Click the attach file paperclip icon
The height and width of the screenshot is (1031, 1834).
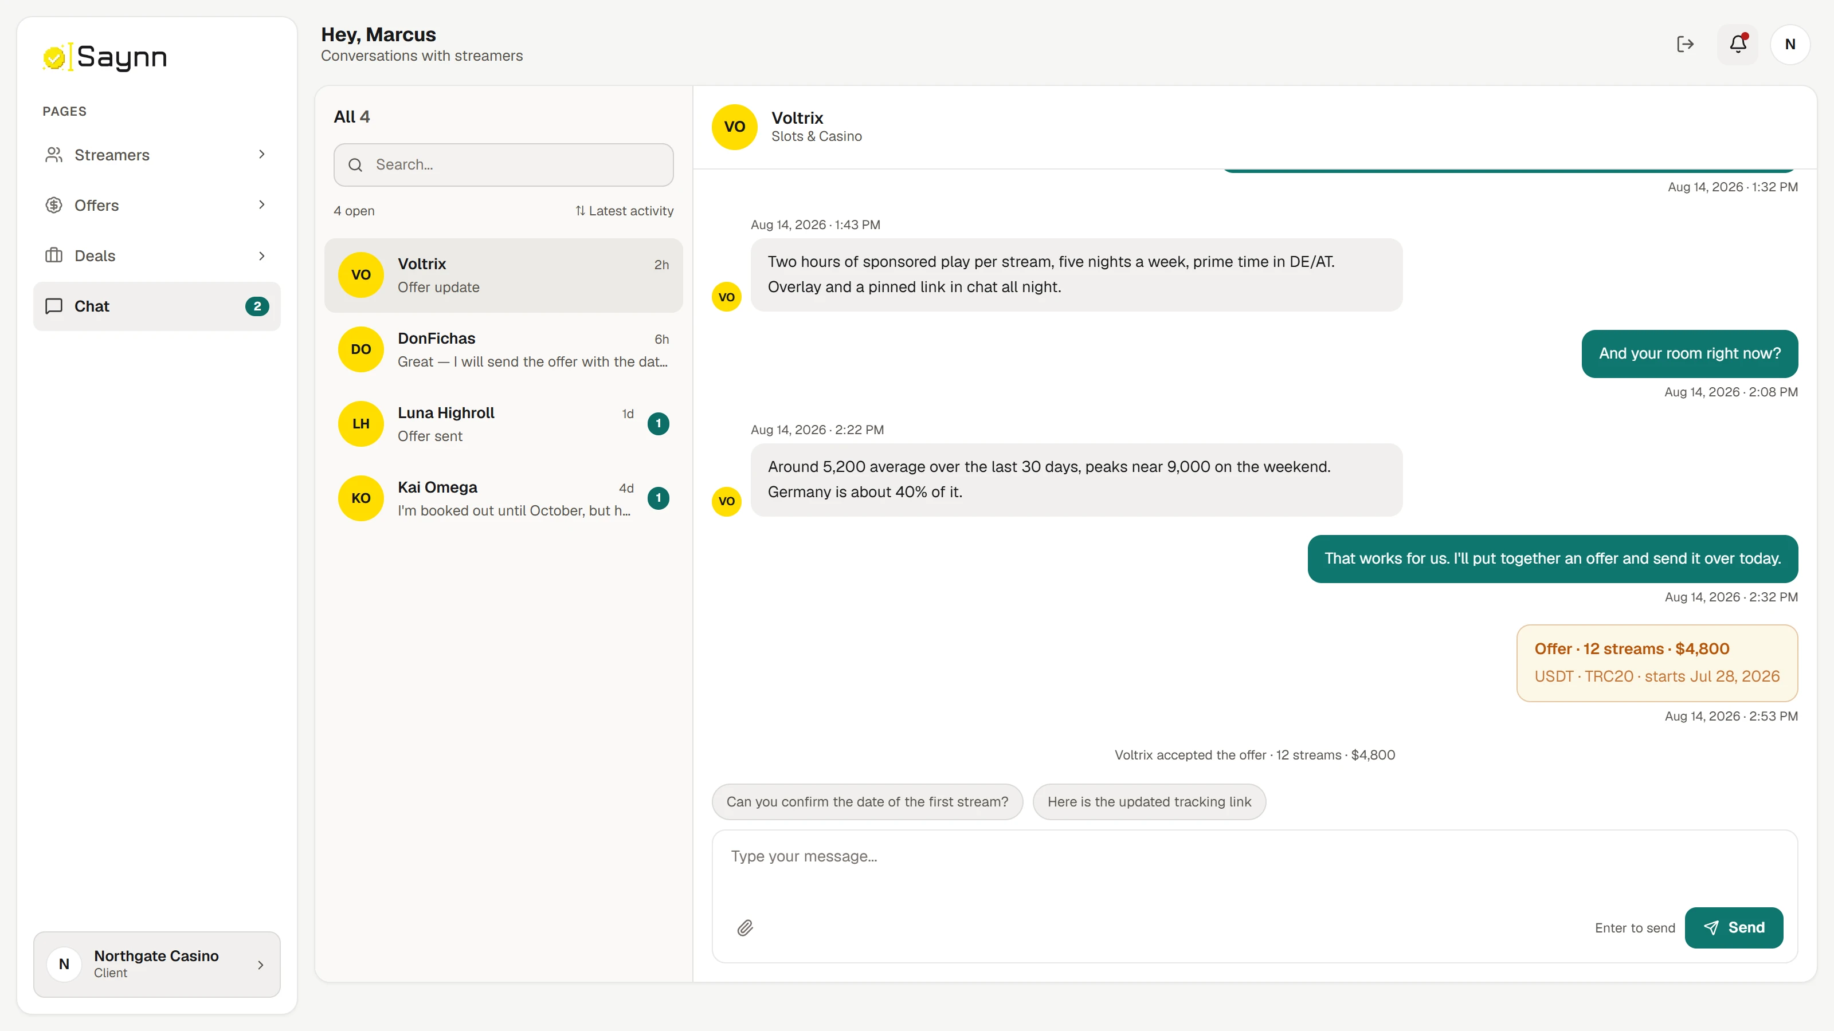[x=744, y=928]
